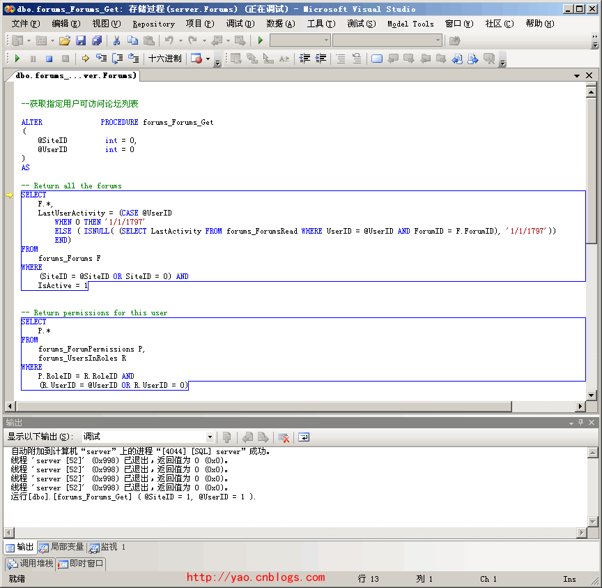
Task: Open the 调试 (D) menu
Action: point(240,24)
